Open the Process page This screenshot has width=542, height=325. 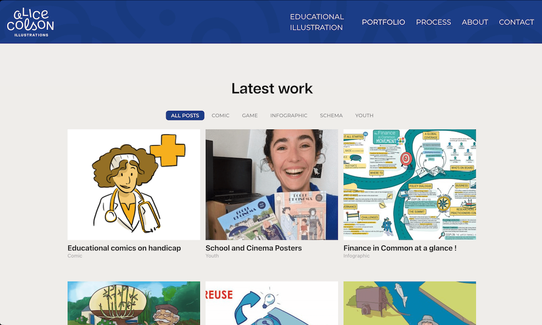[434, 22]
